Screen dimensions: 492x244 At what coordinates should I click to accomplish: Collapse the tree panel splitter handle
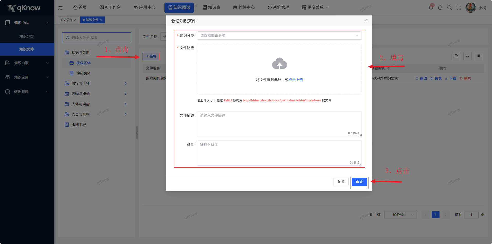coord(137,133)
